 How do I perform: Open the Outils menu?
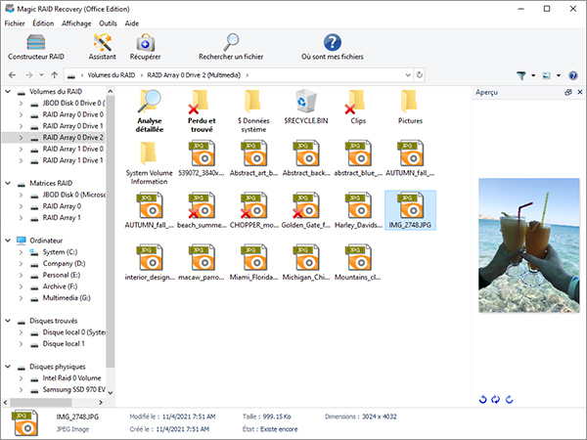coord(108,23)
